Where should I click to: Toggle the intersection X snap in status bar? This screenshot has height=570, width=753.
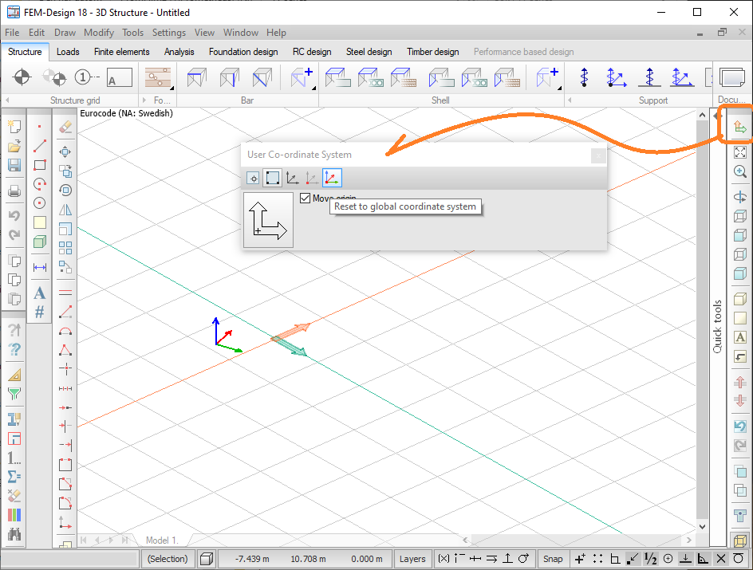point(721,559)
